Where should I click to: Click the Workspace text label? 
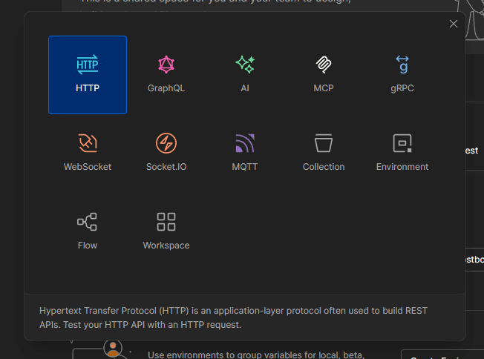(166, 246)
